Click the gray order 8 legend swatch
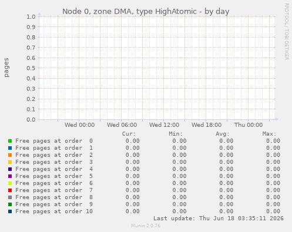The height and width of the screenshot is (232, 292). [x=10, y=197]
